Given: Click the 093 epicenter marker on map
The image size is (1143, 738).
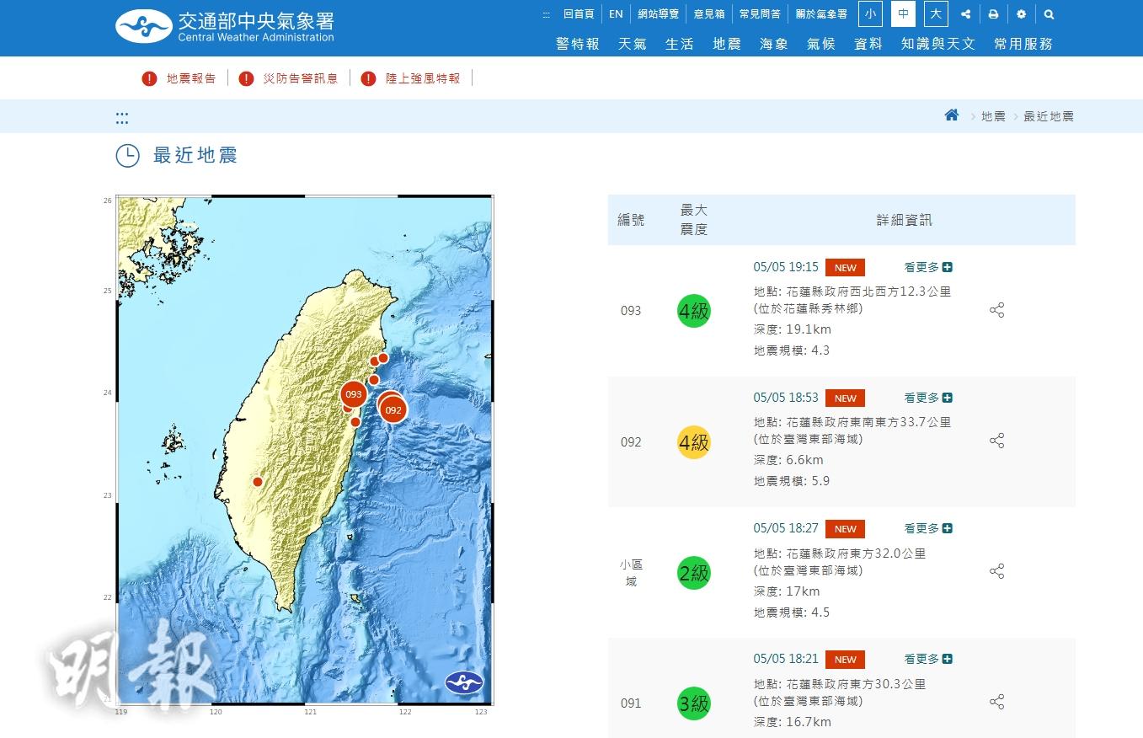Looking at the screenshot, I should point(354,394).
